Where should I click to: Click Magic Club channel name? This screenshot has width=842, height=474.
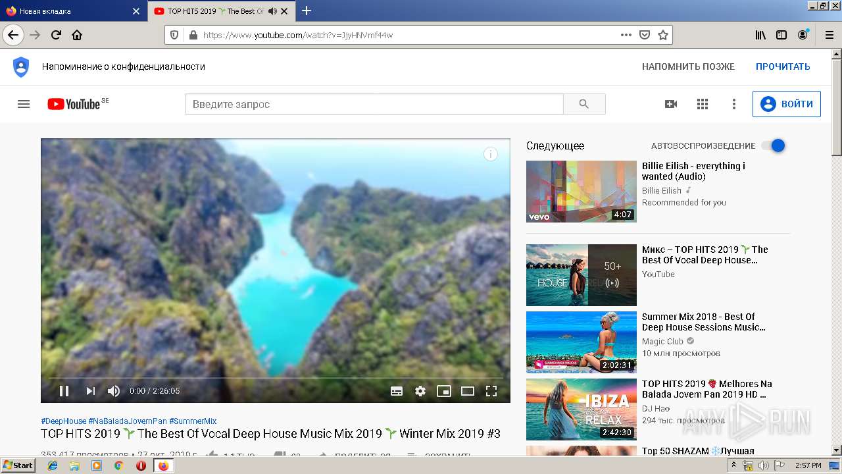coord(662,342)
